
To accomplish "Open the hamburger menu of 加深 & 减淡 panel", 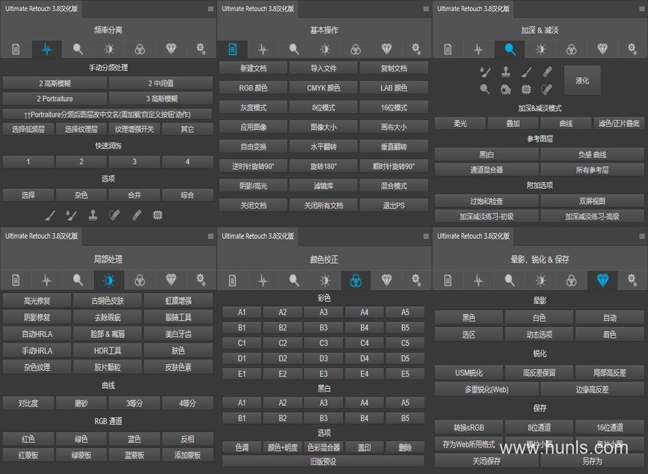I will (x=642, y=9).
